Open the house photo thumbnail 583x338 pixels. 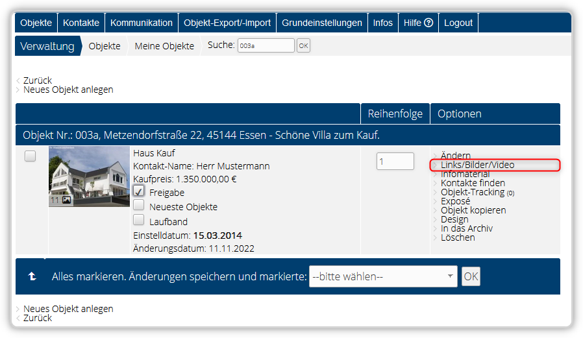89,176
